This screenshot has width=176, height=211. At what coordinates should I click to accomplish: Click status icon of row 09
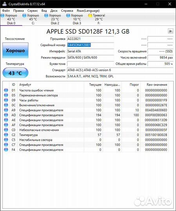[6, 100]
